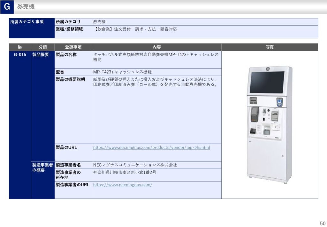The image size is (327, 227).
Task: Select the 型番 row label
Action: 60,72
